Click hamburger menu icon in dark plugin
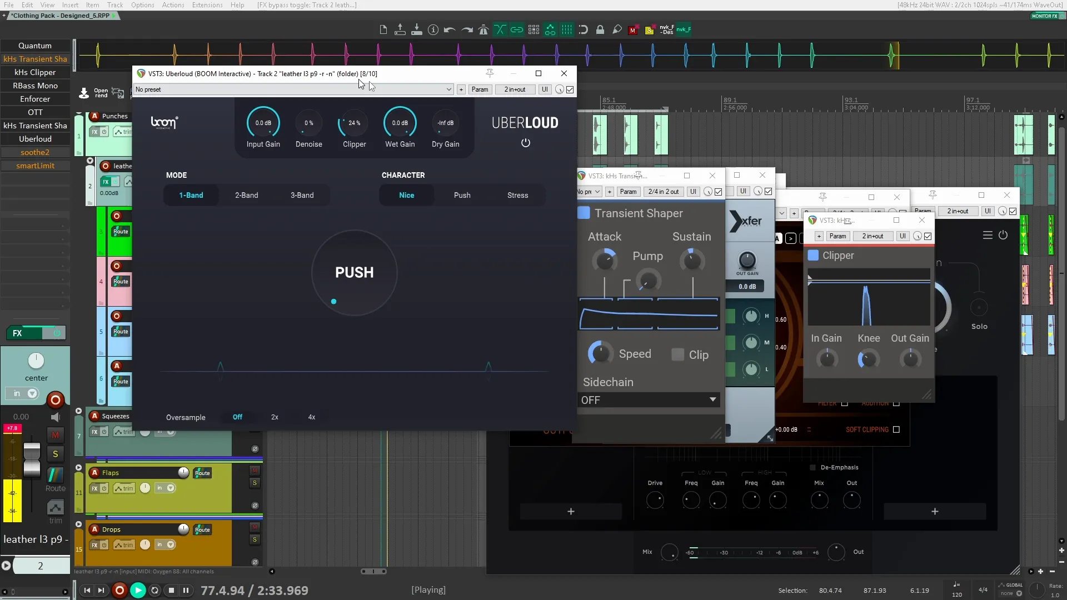Viewport: 1067px width, 600px height. click(x=988, y=235)
